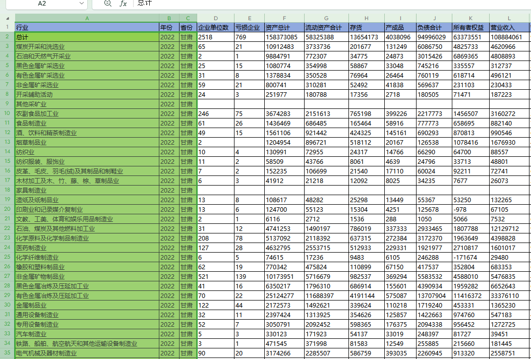
Task: Click the 营业收入 header cell
Action: (509, 27)
